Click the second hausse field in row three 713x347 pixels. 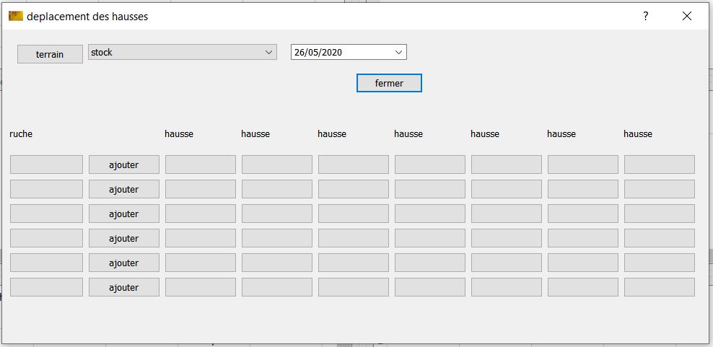[x=276, y=214]
